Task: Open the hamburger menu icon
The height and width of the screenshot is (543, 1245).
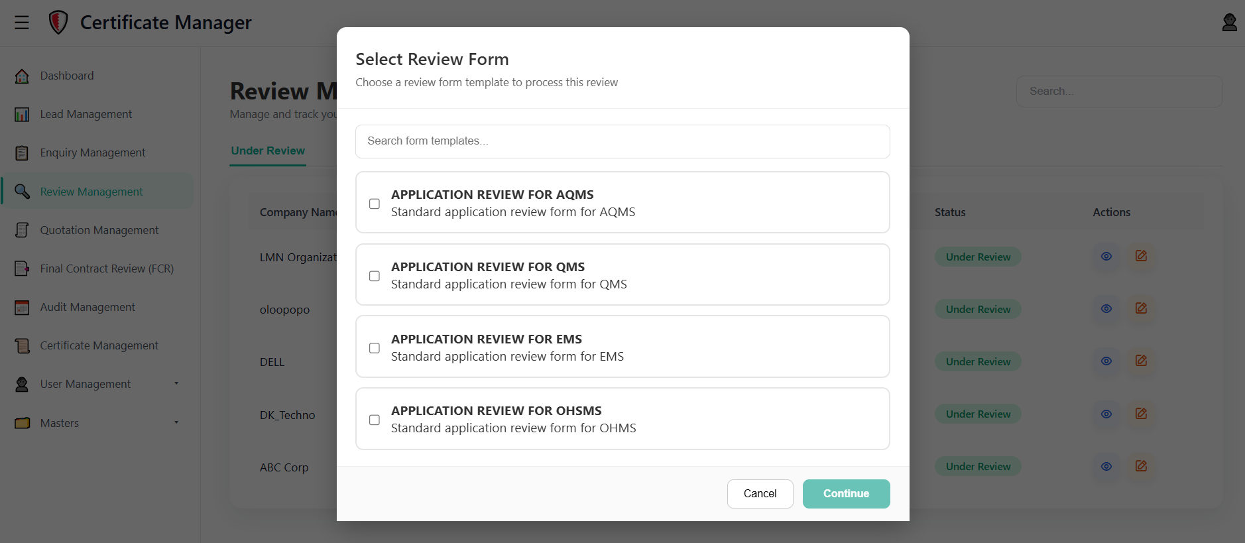Action: point(22,23)
